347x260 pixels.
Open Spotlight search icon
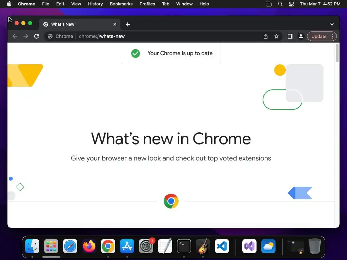[x=280, y=4]
